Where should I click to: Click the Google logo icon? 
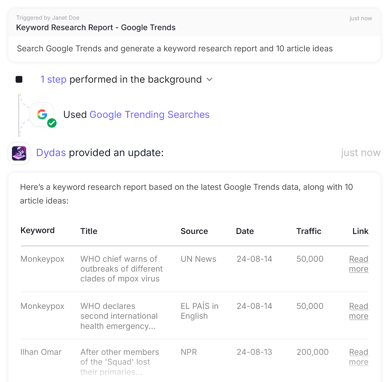tap(42, 114)
